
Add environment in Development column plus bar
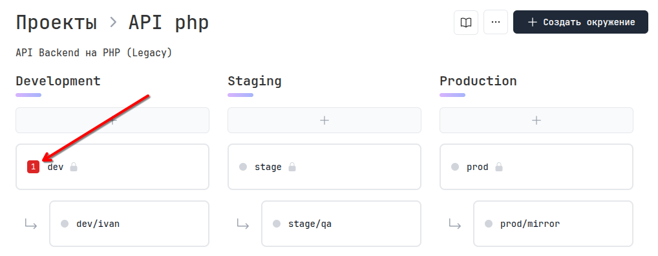click(x=112, y=120)
